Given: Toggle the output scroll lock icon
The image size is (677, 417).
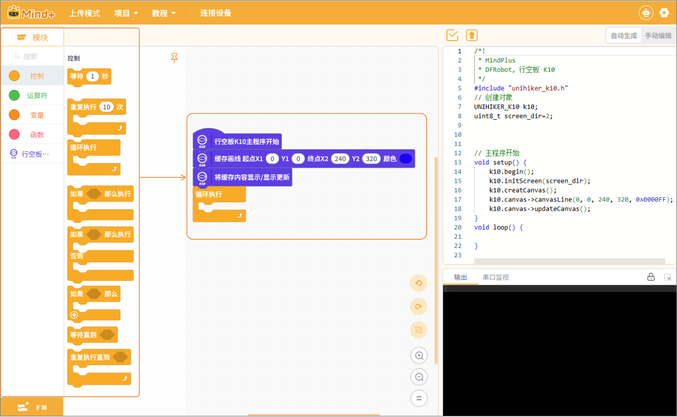Looking at the screenshot, I should pos(651,277).
